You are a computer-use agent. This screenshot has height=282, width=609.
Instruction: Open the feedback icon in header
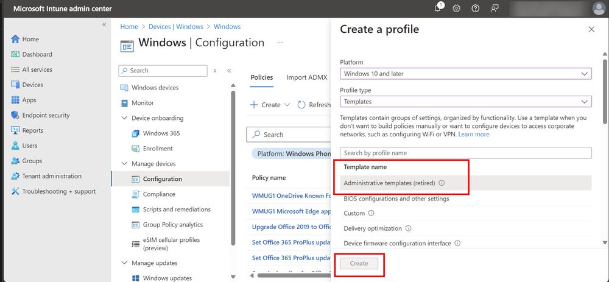tap(494, 9)
